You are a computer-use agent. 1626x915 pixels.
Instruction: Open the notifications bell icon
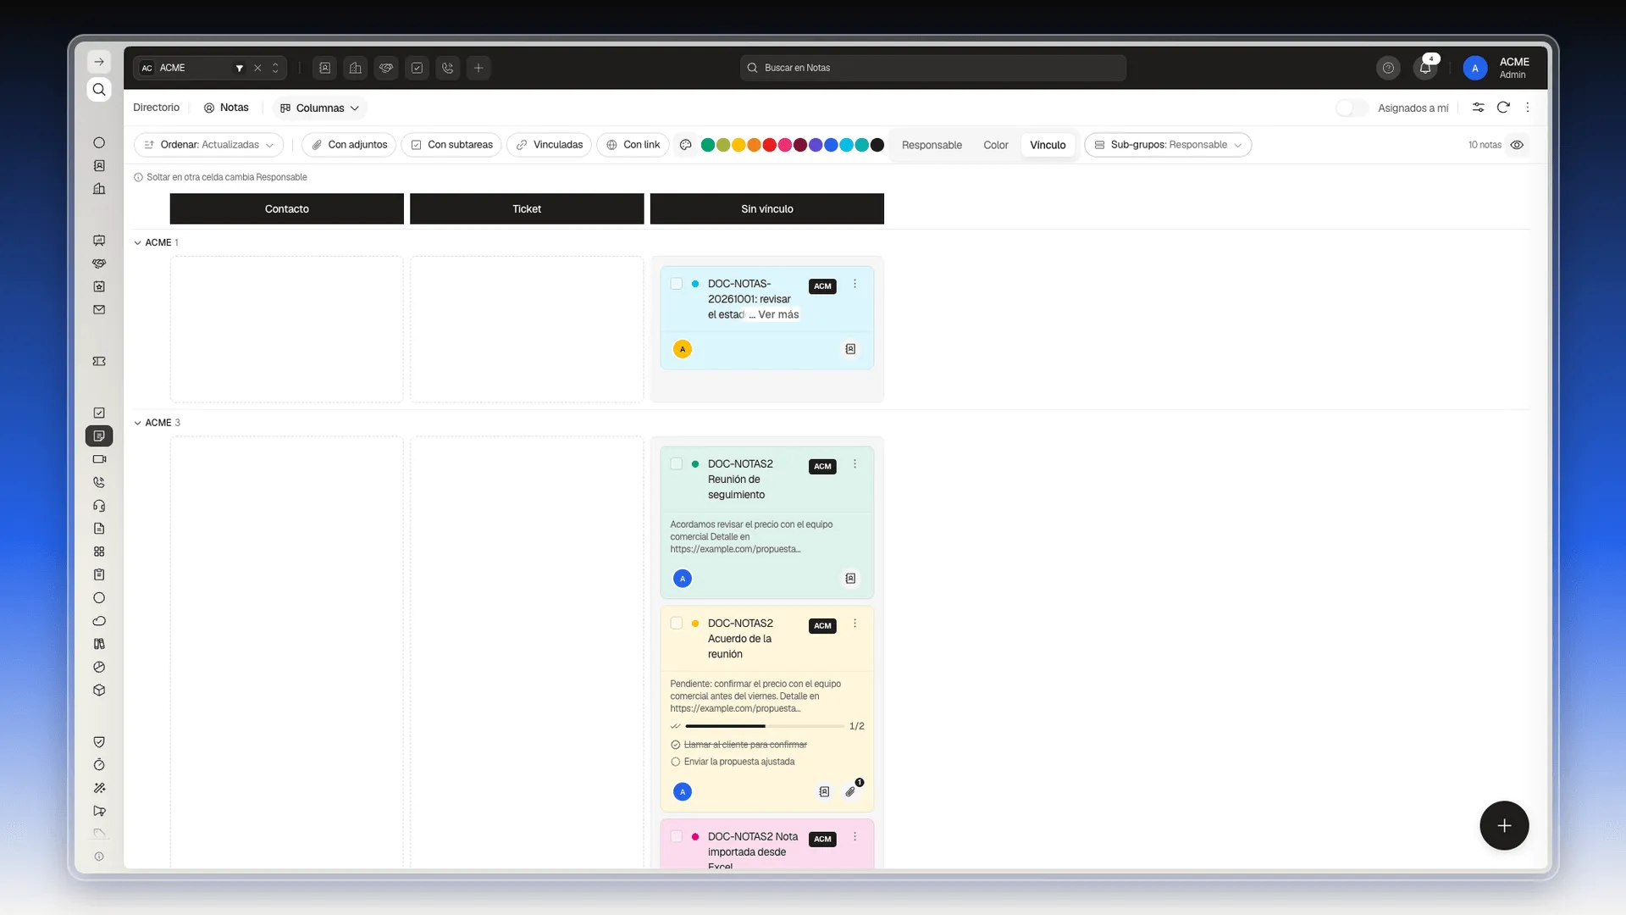1425,68
